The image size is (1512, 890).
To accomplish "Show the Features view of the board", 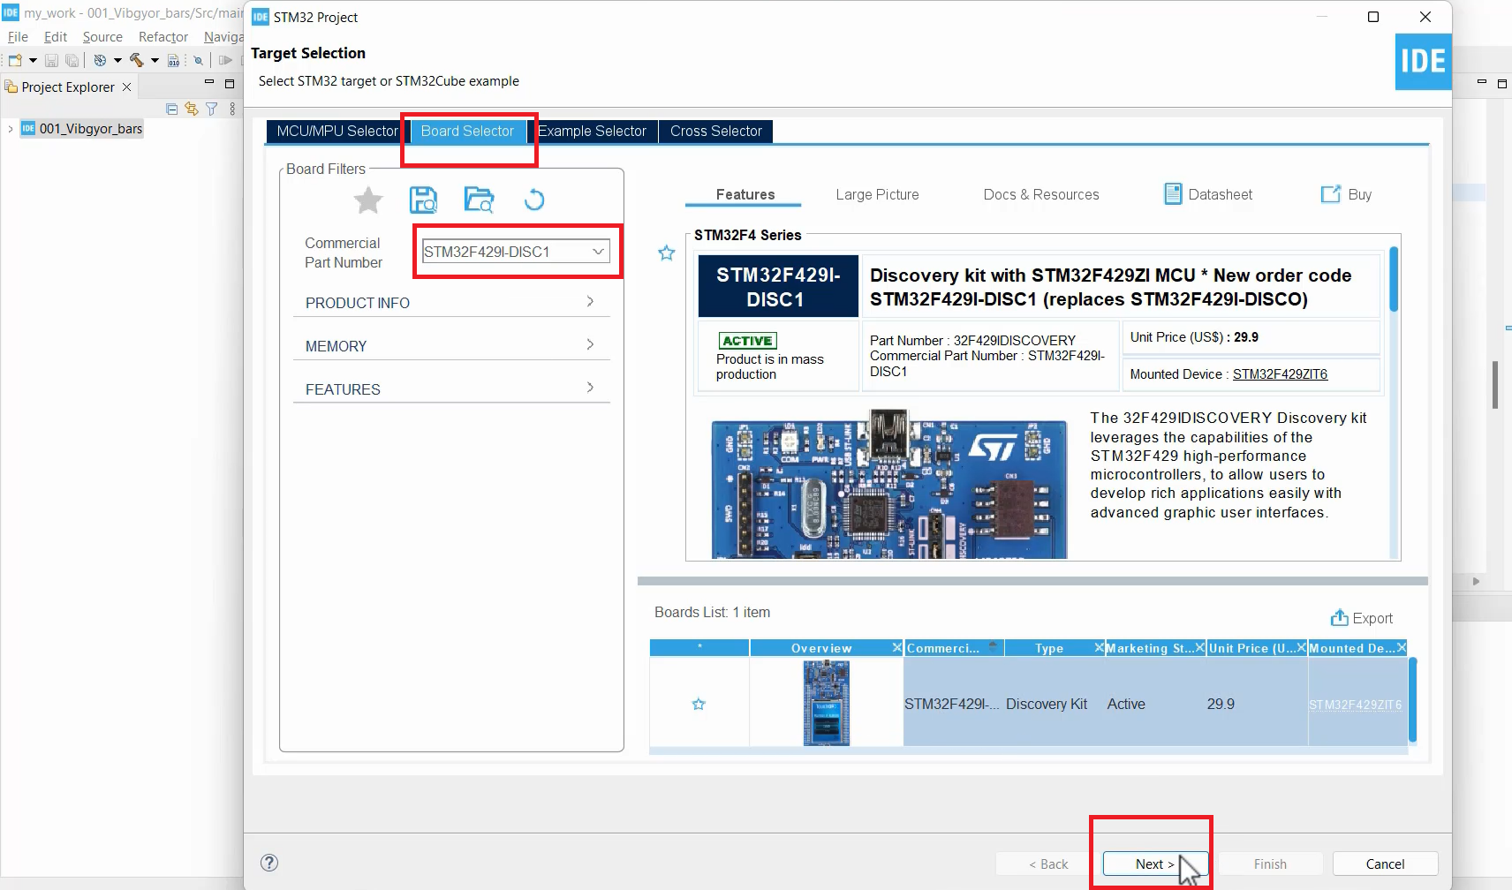I will (x=745, y=194).
